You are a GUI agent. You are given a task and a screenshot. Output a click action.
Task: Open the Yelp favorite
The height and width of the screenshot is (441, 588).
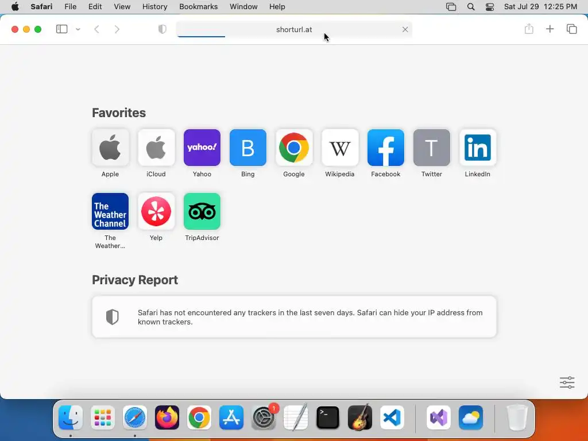tap(156, 211)
